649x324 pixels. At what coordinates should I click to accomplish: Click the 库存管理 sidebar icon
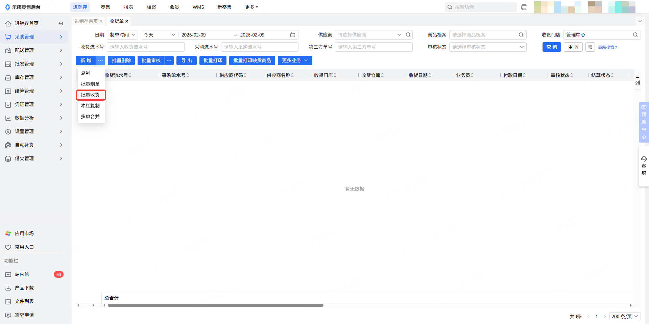pyautogui.click(x=8, y=77)
